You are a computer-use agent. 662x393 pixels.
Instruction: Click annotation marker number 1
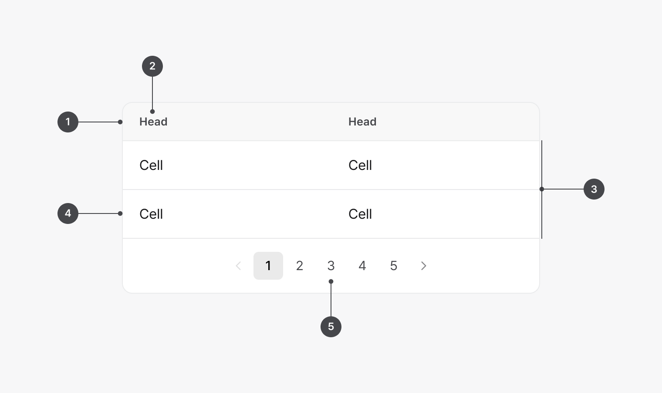coord(68,122)
